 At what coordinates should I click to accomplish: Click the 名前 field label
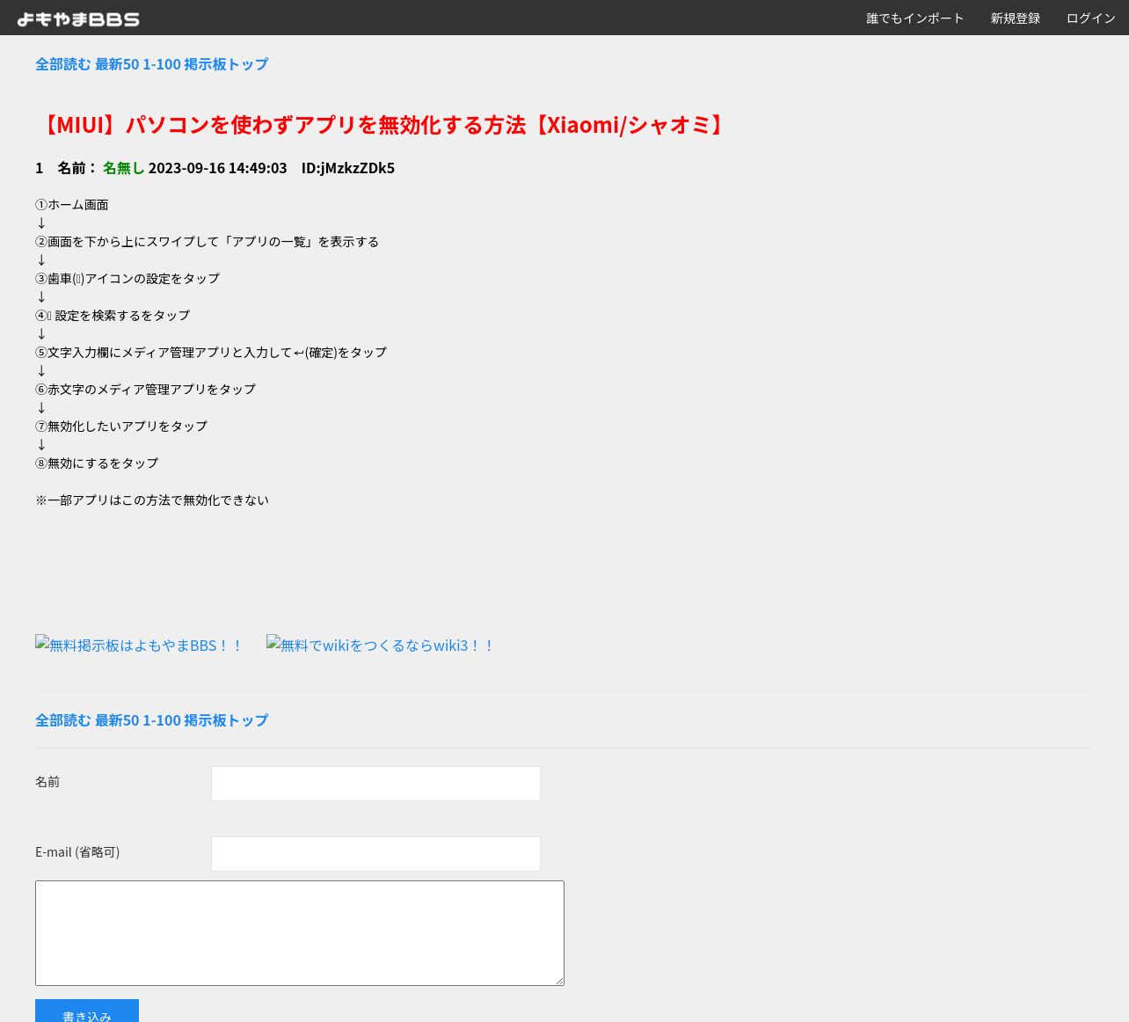[x=47, y=782]
